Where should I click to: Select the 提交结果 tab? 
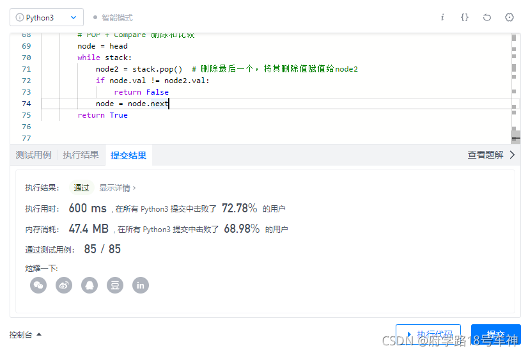tap(128, 155)
